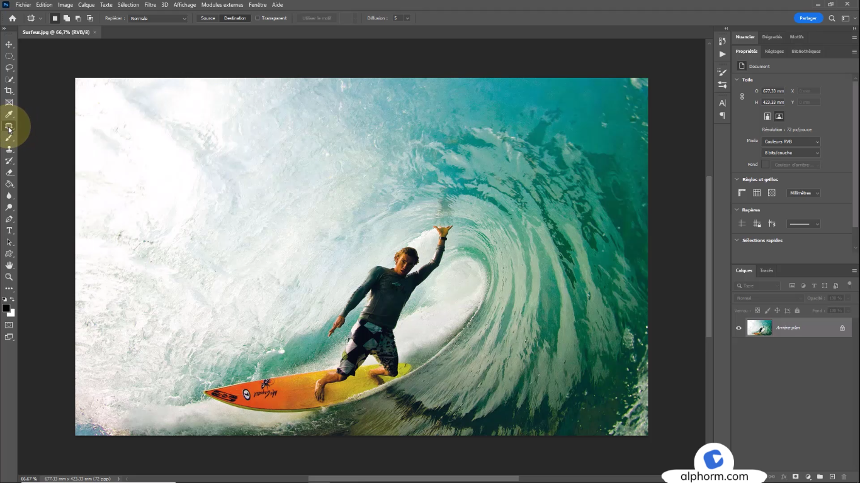Select the Lasso tool

pos(9,67)
